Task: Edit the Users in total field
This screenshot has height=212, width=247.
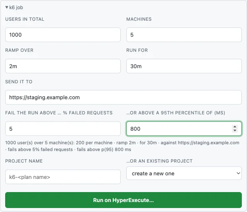Action: click(63, 35)
